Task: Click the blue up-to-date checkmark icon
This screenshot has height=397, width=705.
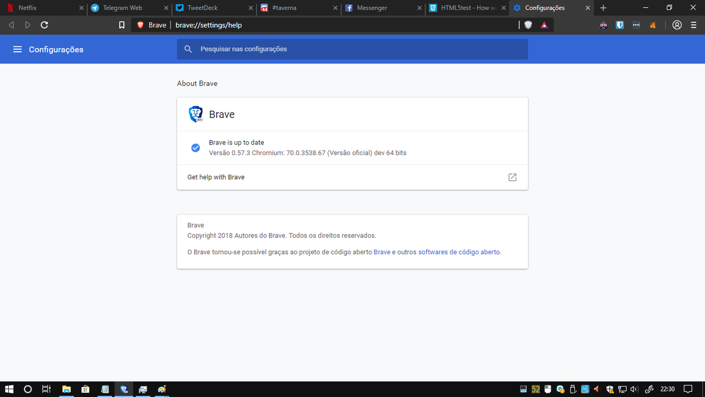Action: [x=195, y=148]
